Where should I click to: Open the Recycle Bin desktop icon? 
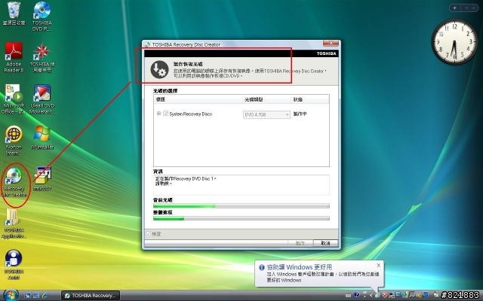pos(14,13)
